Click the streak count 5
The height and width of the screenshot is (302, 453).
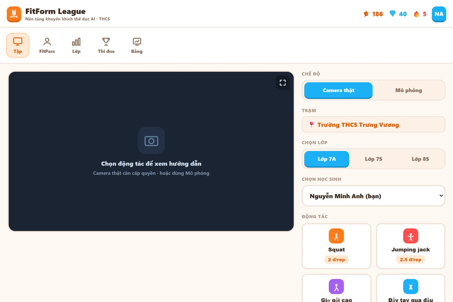[425, 14]
